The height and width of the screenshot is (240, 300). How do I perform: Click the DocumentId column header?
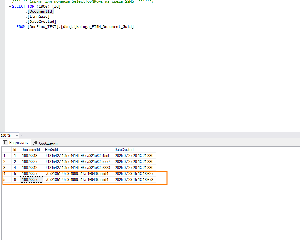click(x=32, y=150)
